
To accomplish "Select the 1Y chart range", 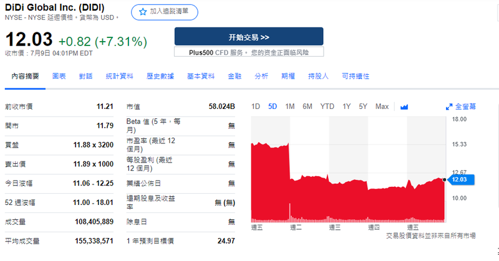I will [347, 107].
